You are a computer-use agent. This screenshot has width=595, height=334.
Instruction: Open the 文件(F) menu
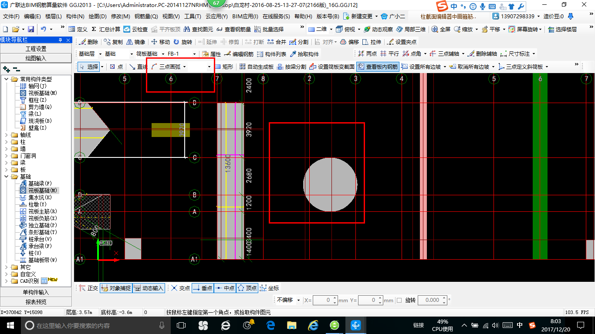tap(11, 17)
